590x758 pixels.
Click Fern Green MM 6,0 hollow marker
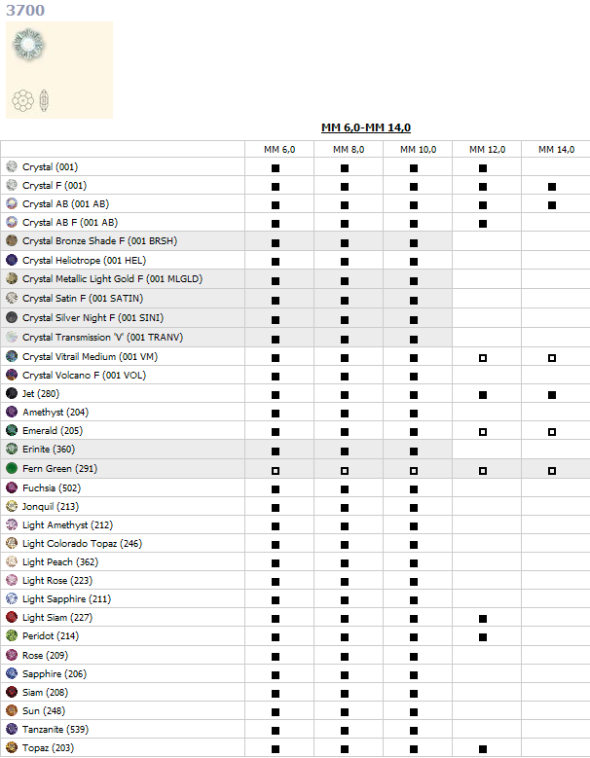276,470
